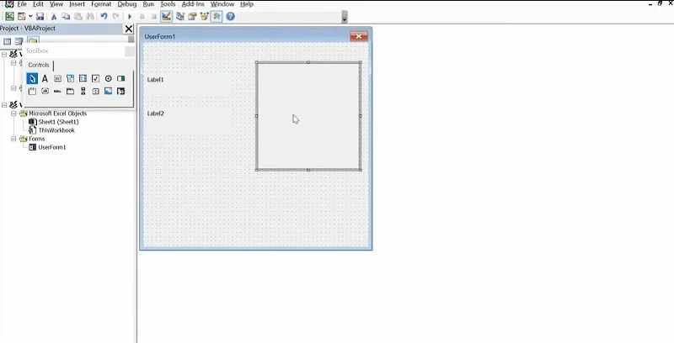
Task: Select Label2 on the UserForm
Action: coord(187,119)
